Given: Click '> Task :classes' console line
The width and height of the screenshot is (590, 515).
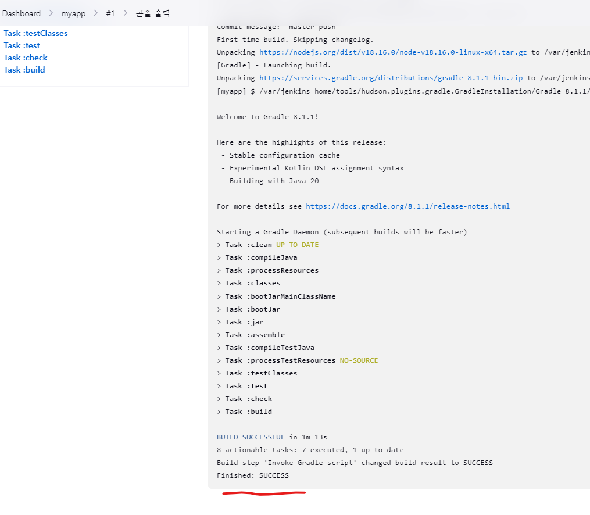Looking at the screenshot, I should (x=248, y=283).
